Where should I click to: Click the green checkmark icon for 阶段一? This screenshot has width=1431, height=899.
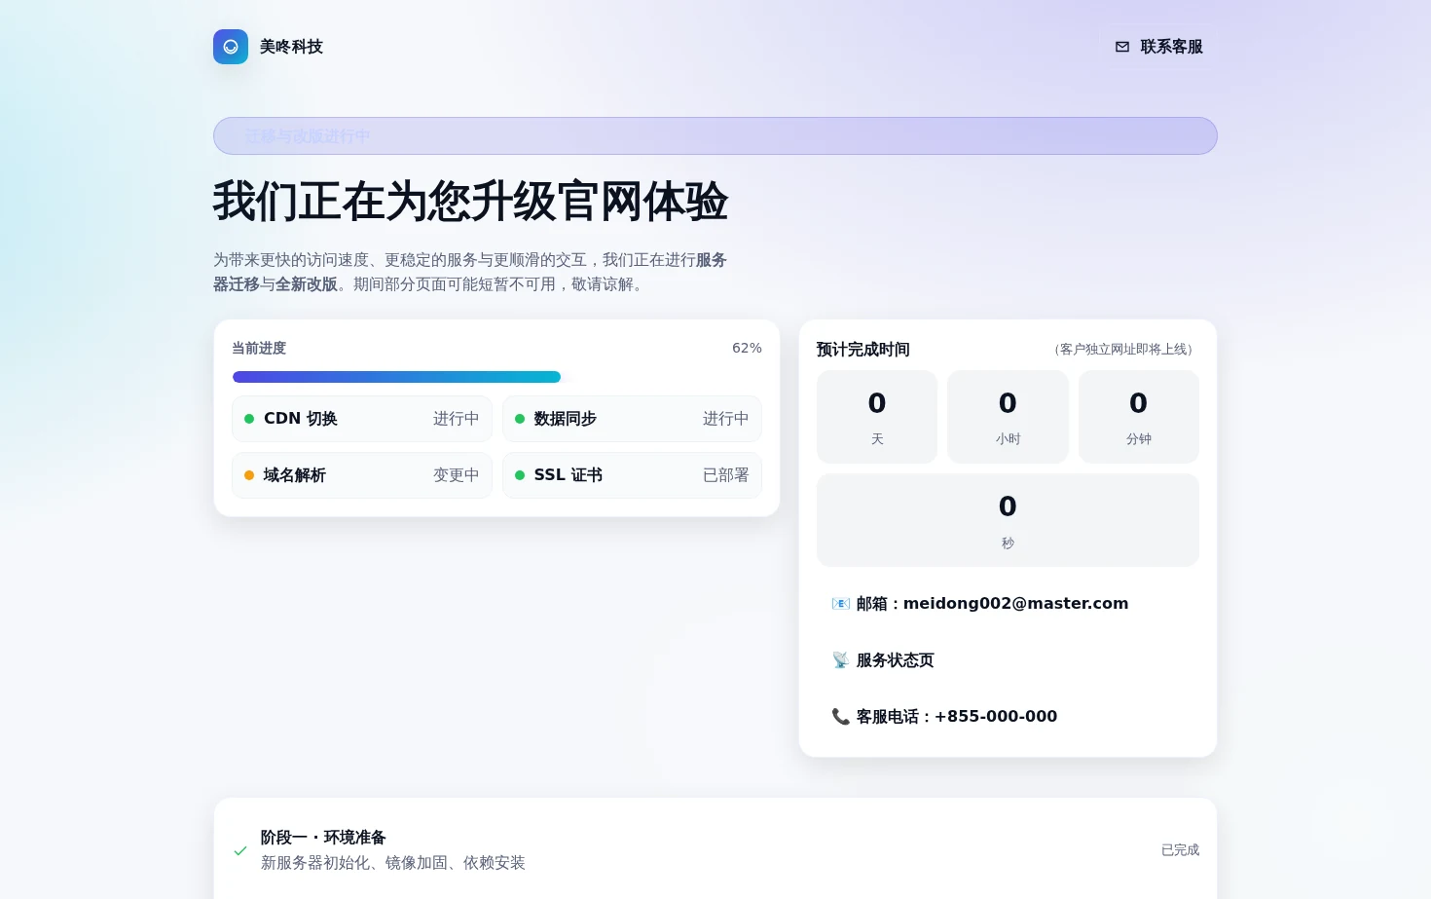pyautogui.click(x=240, y=850)
